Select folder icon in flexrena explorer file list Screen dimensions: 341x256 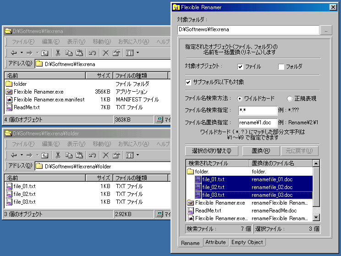[9, 84]
